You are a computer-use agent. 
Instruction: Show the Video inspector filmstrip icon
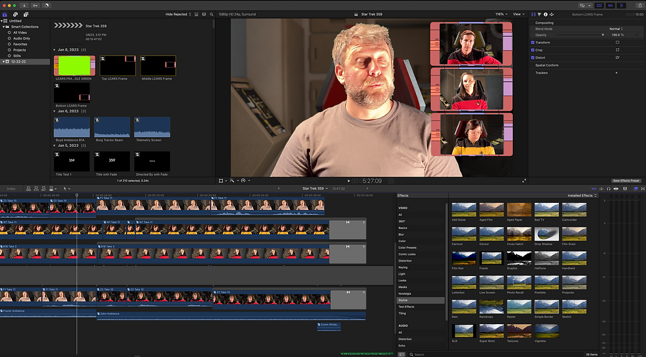(x=533, y=14)
